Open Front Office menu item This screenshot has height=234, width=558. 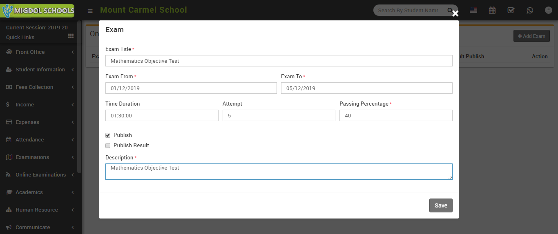pos(39,52)
